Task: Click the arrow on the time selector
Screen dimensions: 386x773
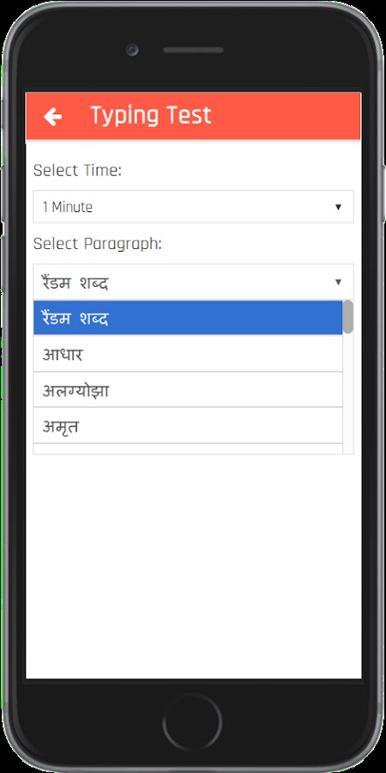Action: [x=338, y=207]
